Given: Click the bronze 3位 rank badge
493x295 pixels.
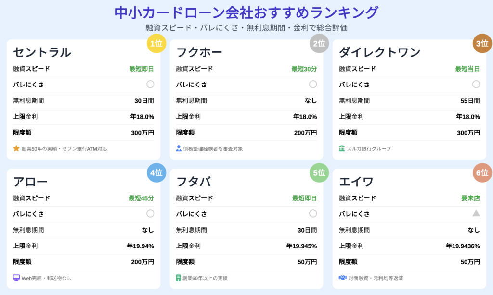Looking at the screenshot, I should tap(482, 43).
